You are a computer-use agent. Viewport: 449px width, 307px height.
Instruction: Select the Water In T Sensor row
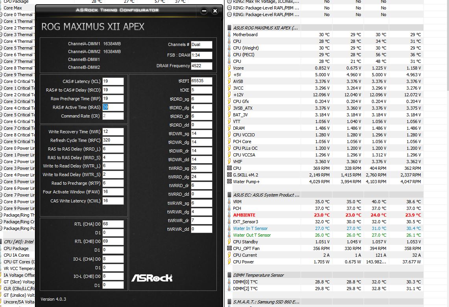250,228
